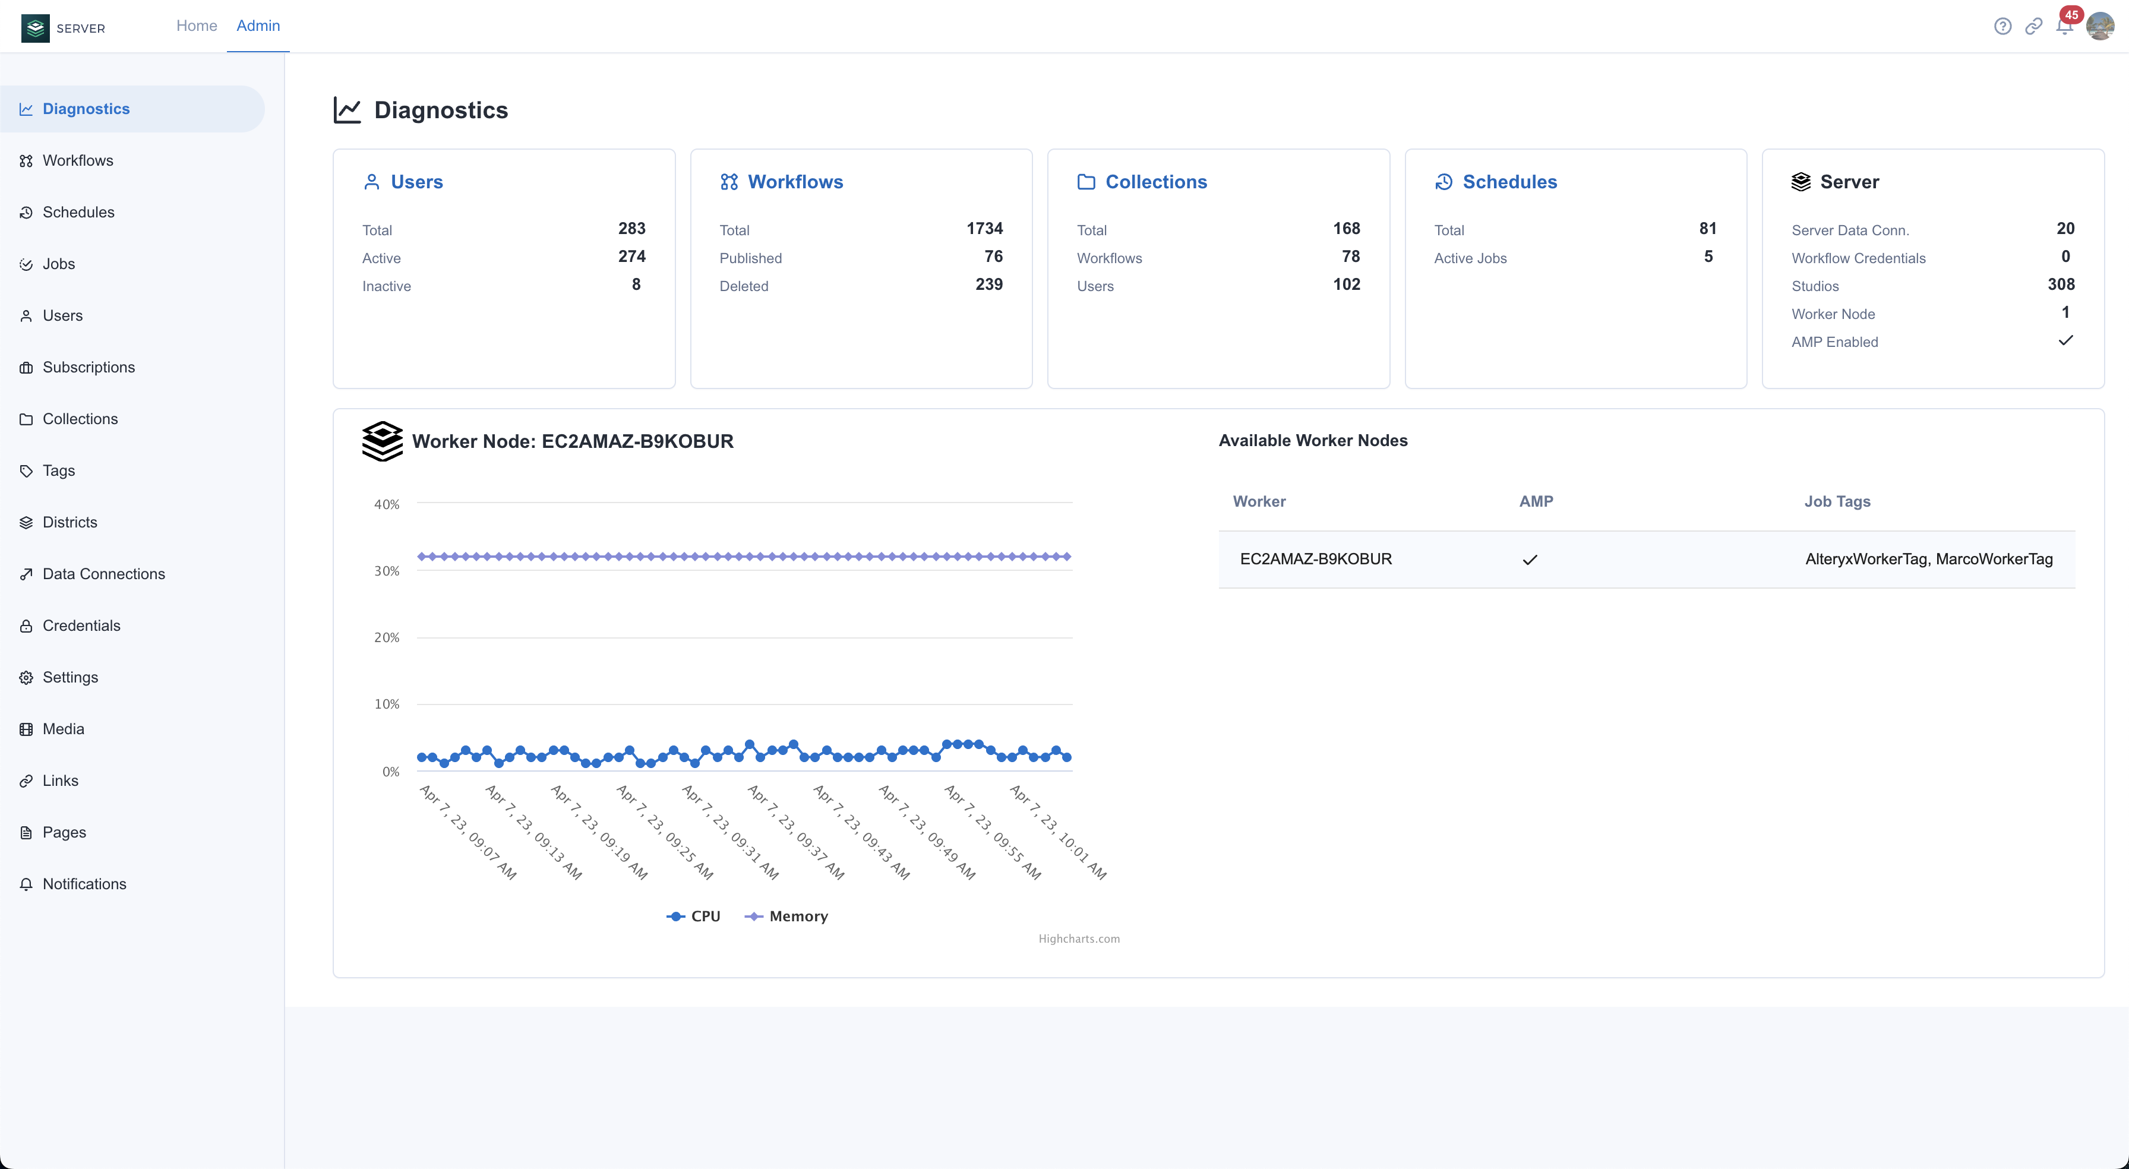The height and width of the screenshot is (1169, 2129).
Task: Open Data Connections in the sidebar
Action: [103, 574]
